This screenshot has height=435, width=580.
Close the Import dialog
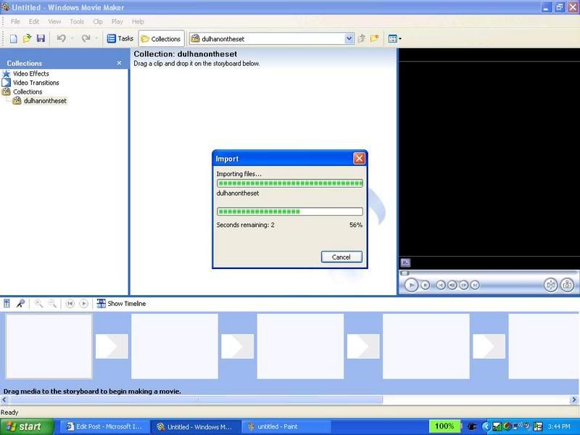coord(359,159)
